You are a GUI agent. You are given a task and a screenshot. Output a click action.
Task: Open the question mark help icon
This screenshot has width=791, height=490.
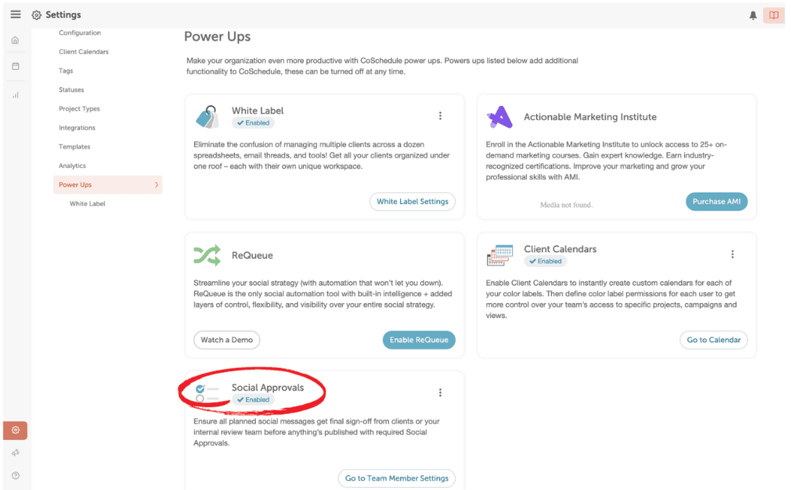(x=15, y=475)
